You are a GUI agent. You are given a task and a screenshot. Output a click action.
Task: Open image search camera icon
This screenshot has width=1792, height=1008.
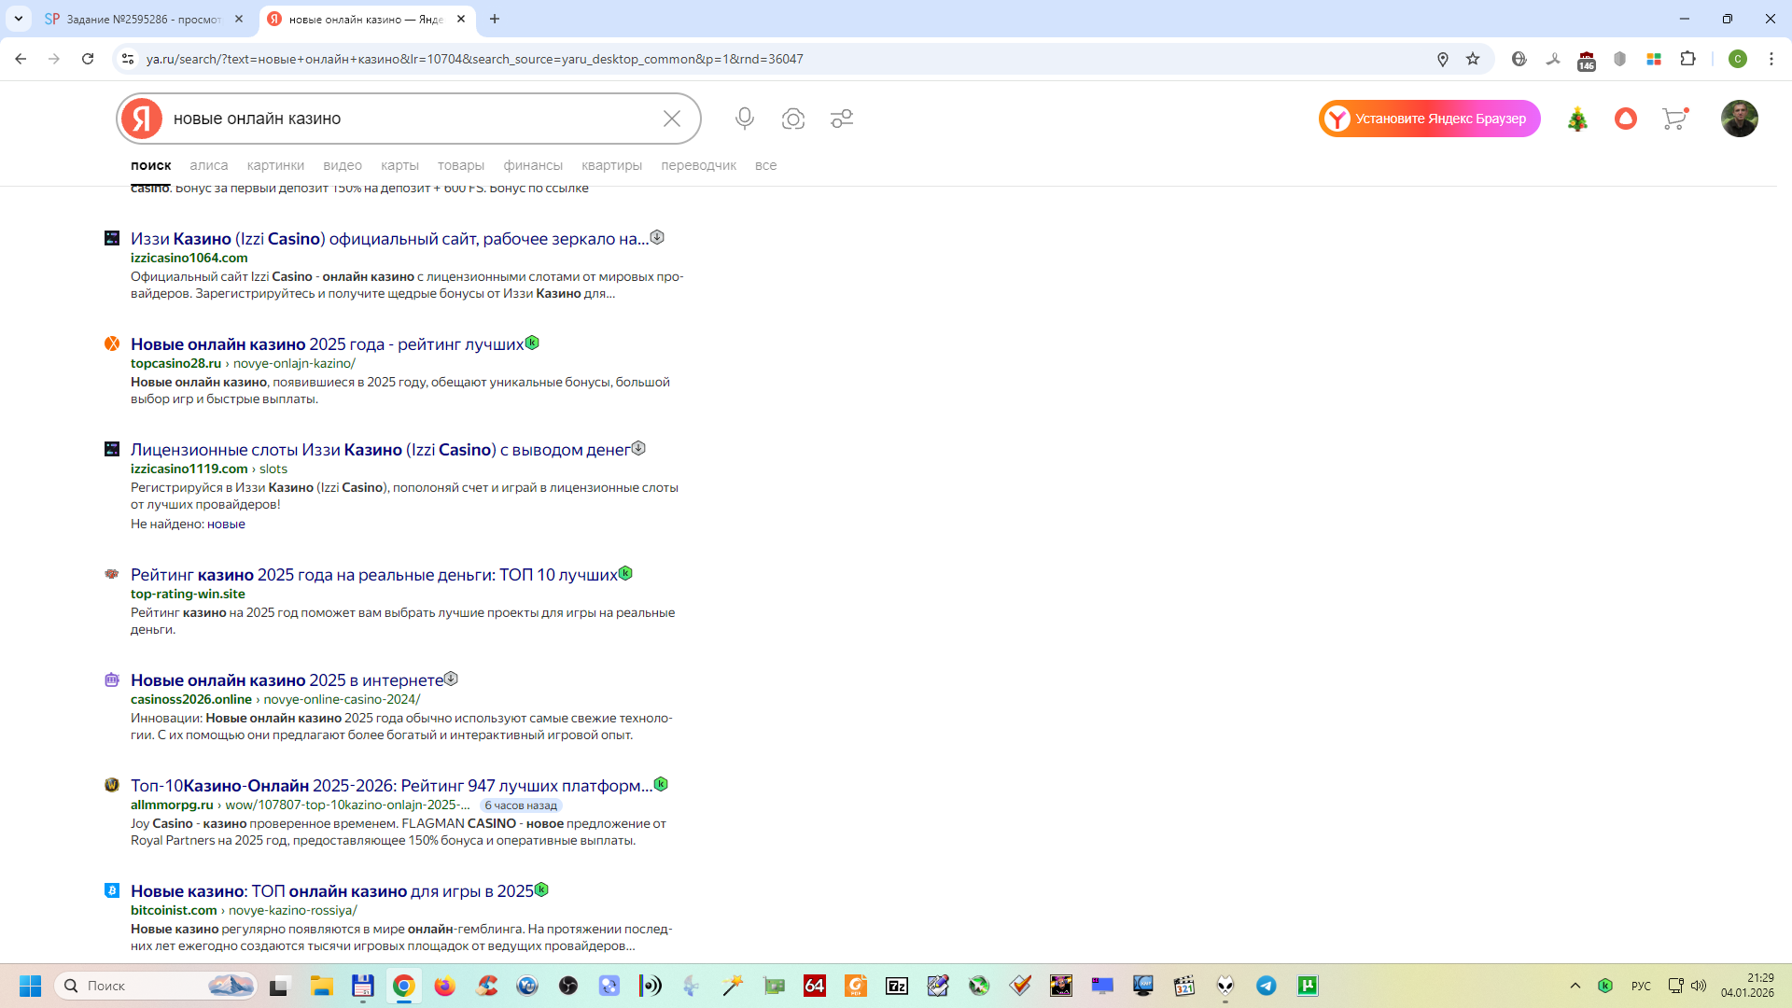tap(793, 119)
